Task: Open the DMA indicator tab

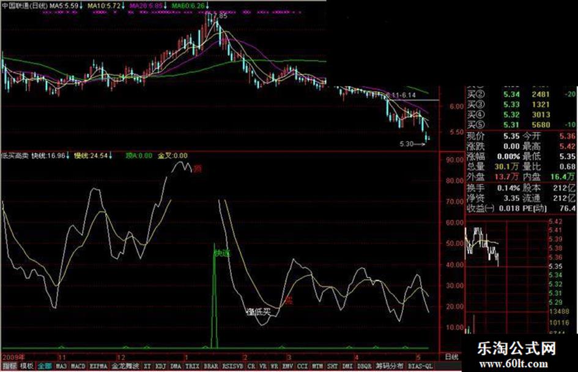Action: click(176, 367)
